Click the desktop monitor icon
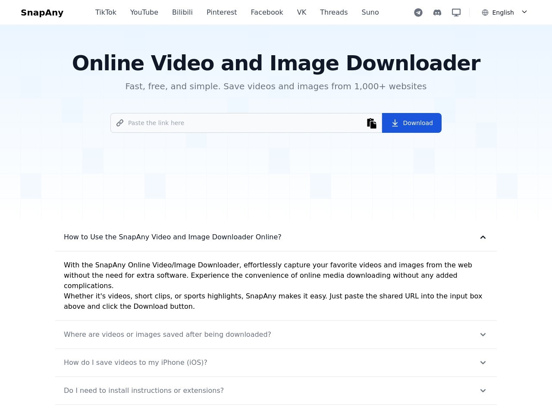 pyautogui.click(x=456, y=13)
